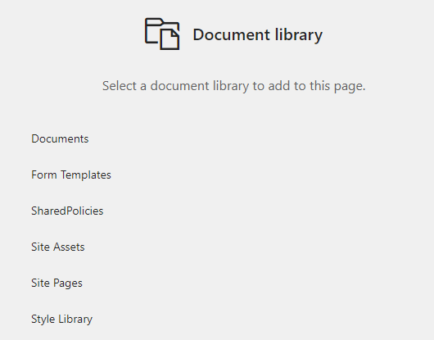Select the Site Assets library
Screen dimensions: 434x340
pos(58,247)
